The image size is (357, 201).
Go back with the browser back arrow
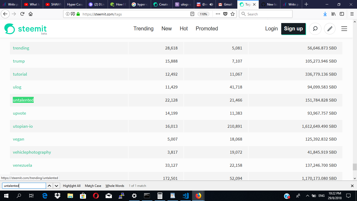click(x=5, y=14)
